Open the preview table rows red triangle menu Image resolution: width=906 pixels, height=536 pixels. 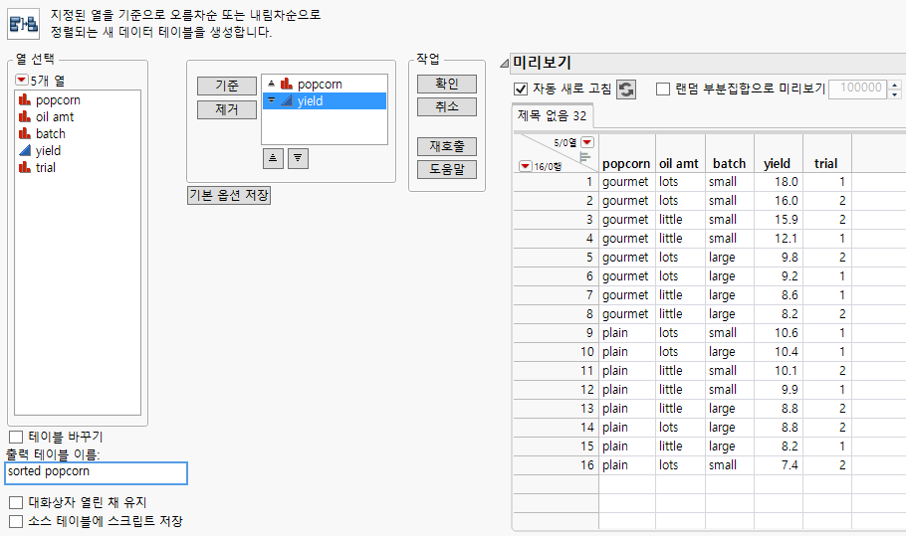tap(526, 166)
